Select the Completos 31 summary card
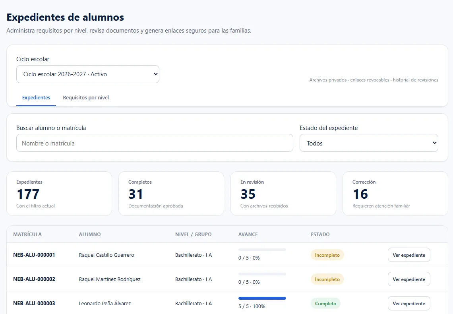Viewport: 453px width, 314px height. point(171,194)
